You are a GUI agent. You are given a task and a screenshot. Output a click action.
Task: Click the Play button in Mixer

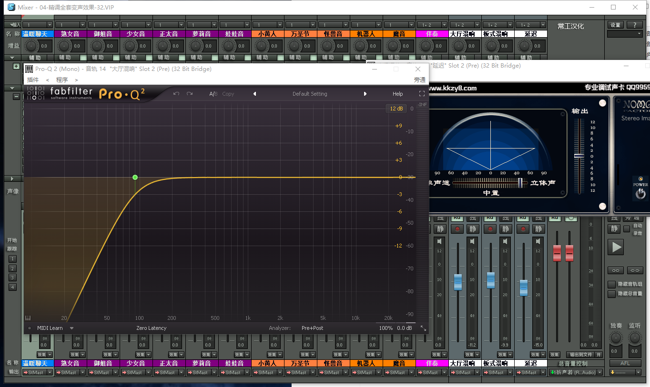pos(616,247)
